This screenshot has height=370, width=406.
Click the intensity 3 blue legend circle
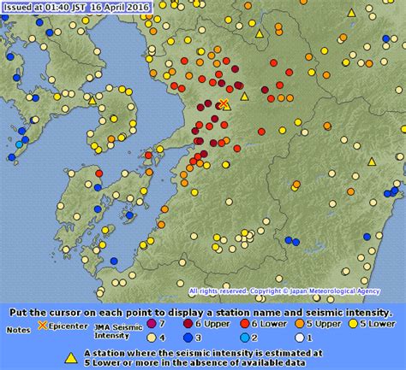click(188, 338)
